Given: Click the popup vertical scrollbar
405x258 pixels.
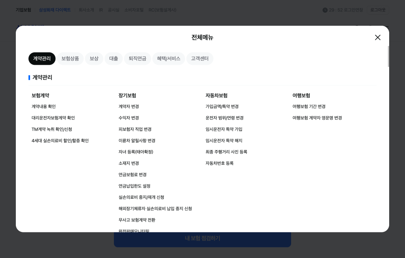Looking at the screenshot, I should click(388, 56).
